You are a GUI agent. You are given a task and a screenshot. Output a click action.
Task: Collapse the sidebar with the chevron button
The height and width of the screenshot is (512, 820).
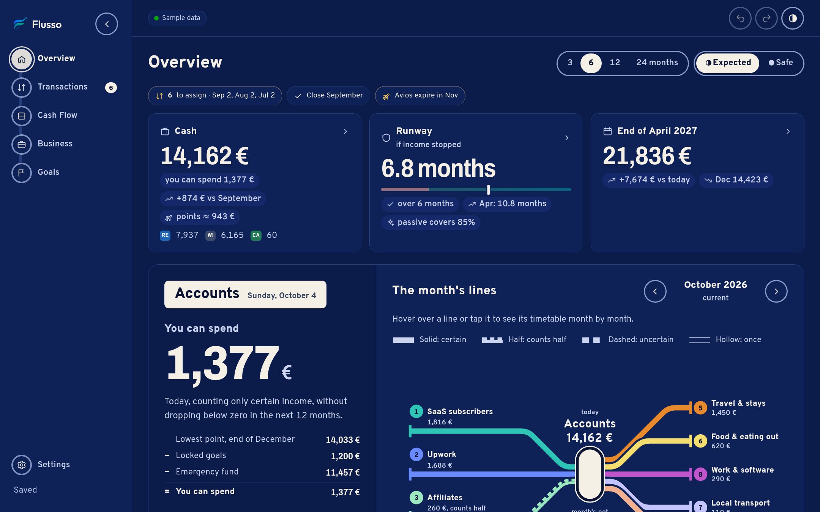click(107, 24)
